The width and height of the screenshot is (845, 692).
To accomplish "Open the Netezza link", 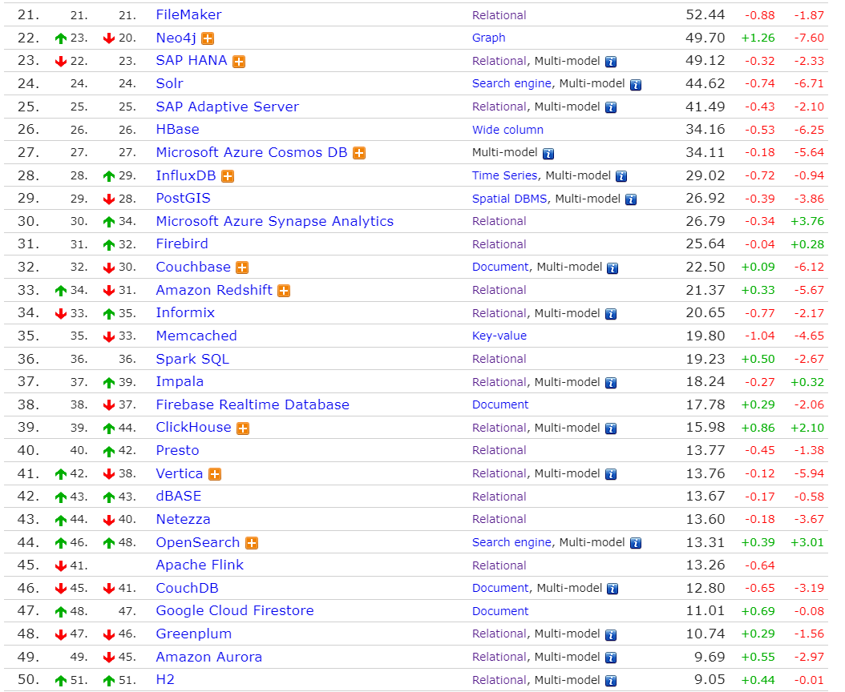I will 184,519.
